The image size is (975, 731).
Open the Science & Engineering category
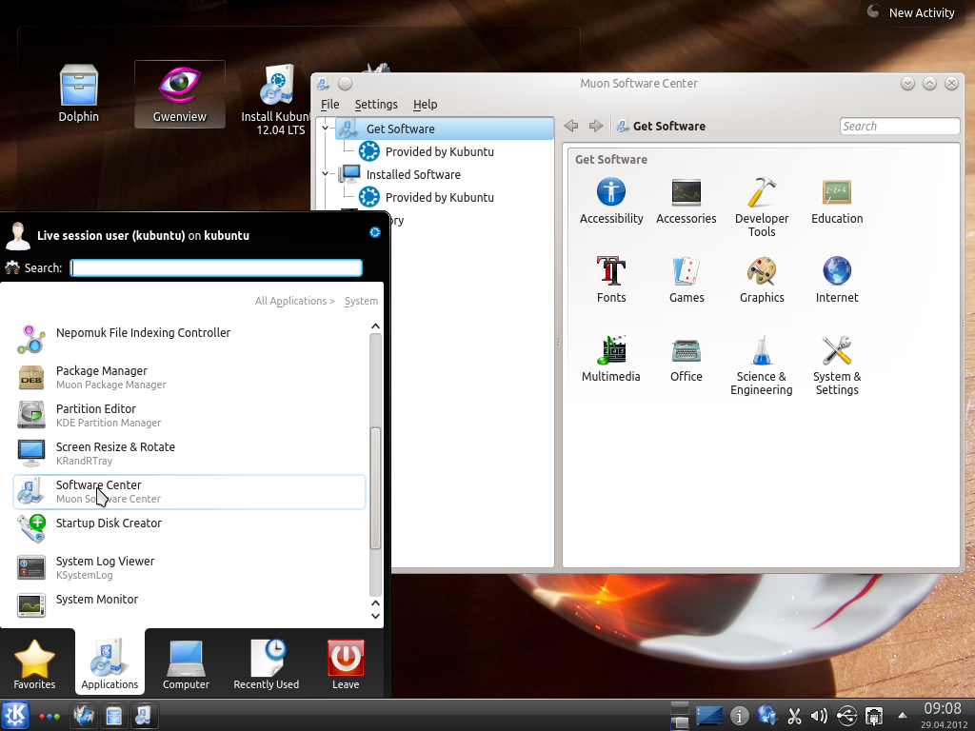click(x=762, y=365)
